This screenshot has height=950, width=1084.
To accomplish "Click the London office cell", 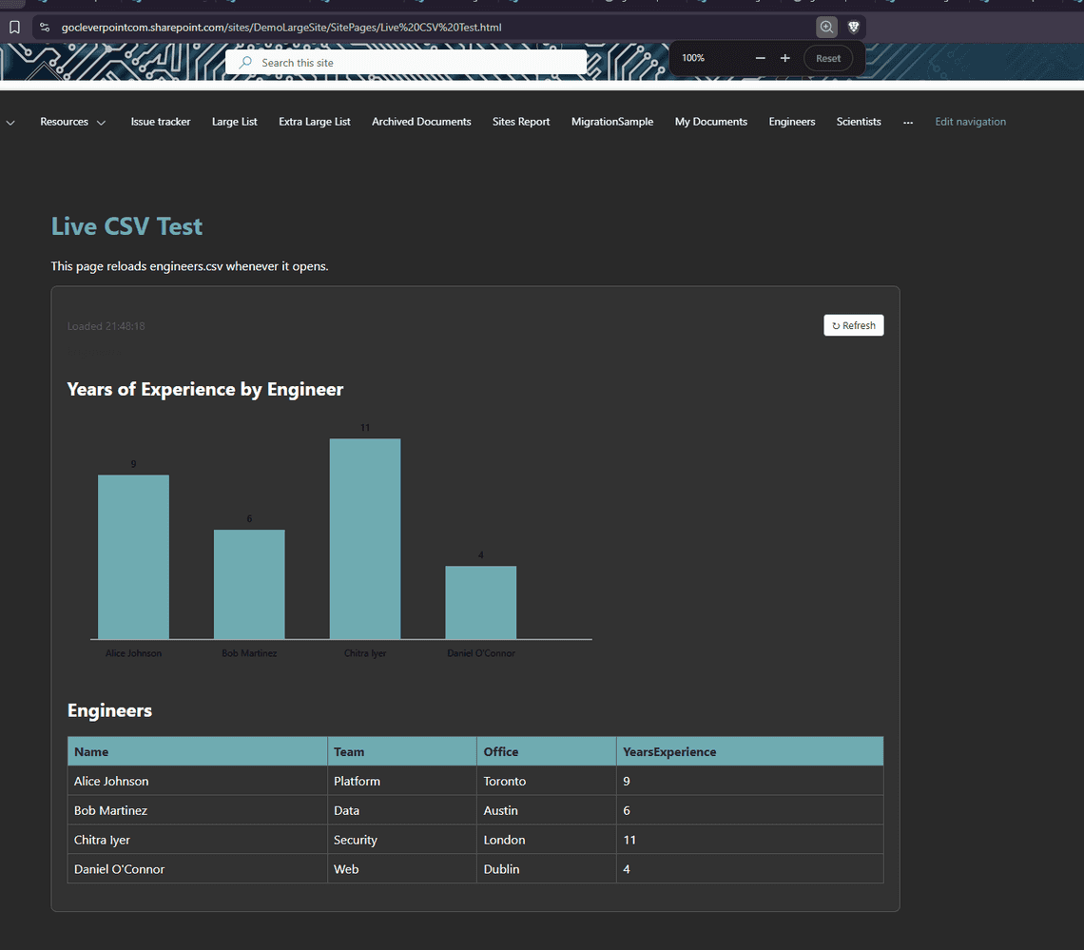I will (x=546, y=840).
